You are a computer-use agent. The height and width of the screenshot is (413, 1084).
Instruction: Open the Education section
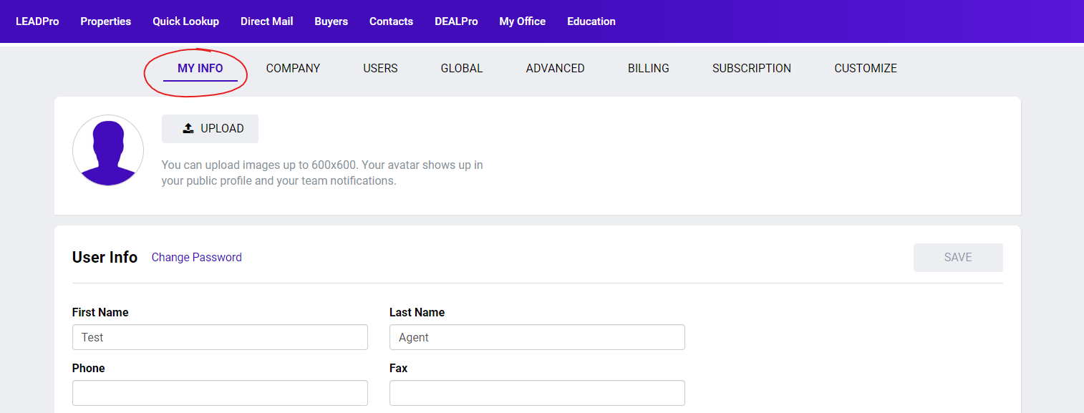click(x=591, y=21)
